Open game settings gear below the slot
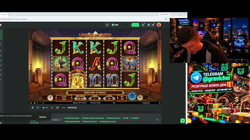Image resolution: width=250 pixels, height=140 pixels. coord(33,107)
